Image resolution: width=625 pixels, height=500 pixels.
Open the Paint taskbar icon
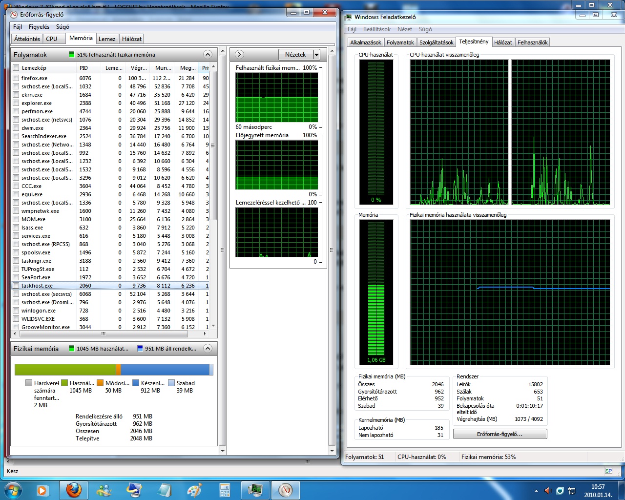click(194, 490)
